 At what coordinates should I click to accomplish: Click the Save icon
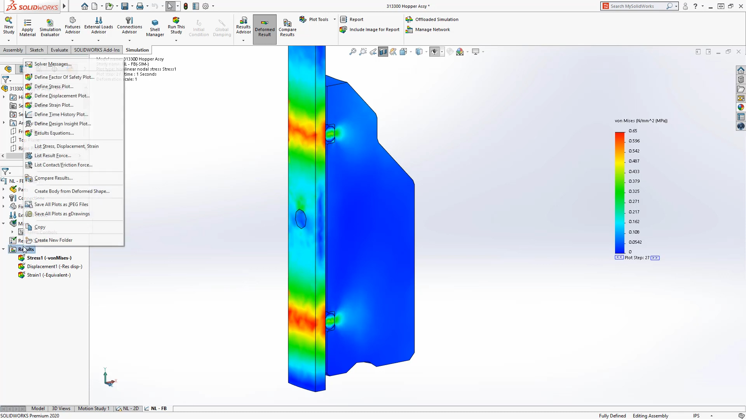pyautogui.click(x=125, y=6)
